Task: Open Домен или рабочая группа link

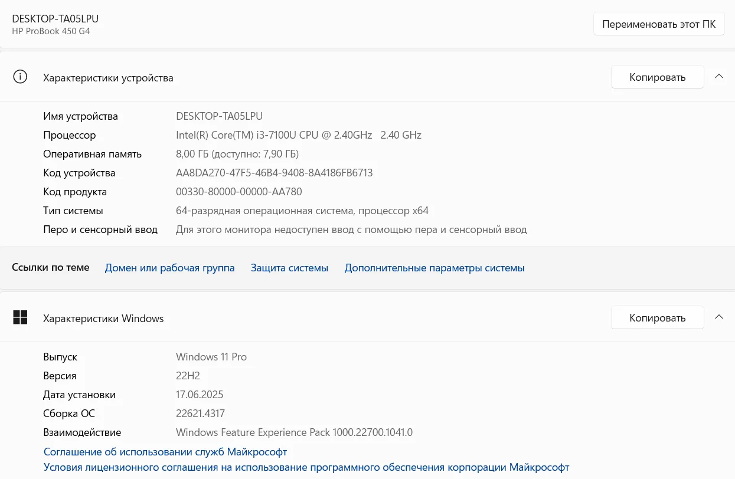Action: pos(169,268)
